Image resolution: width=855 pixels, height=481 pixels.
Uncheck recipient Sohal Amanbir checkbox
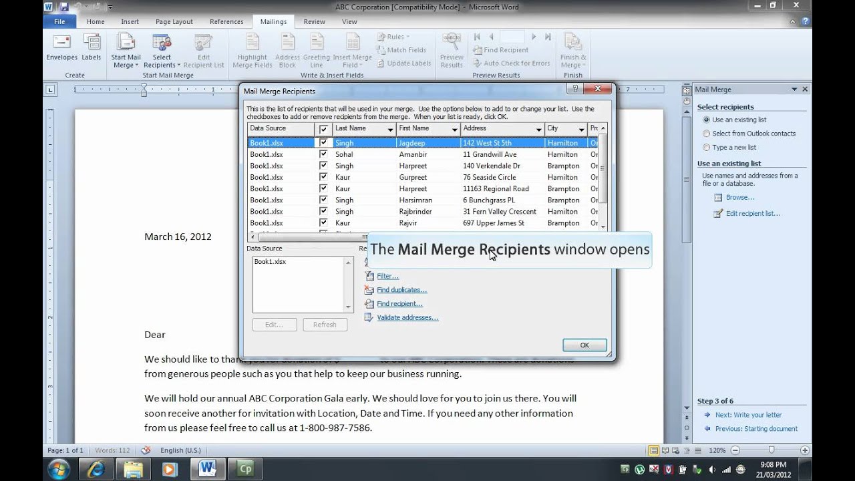pyautogui.click(x=323, y=154)
